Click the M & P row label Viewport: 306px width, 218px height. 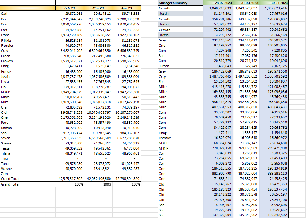[7, 91]
